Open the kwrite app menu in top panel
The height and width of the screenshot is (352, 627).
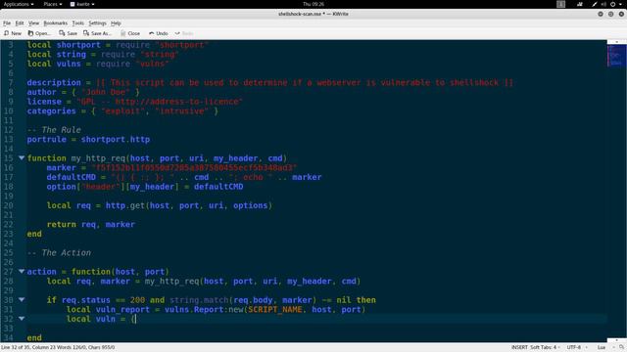click(x=82, y=4)
